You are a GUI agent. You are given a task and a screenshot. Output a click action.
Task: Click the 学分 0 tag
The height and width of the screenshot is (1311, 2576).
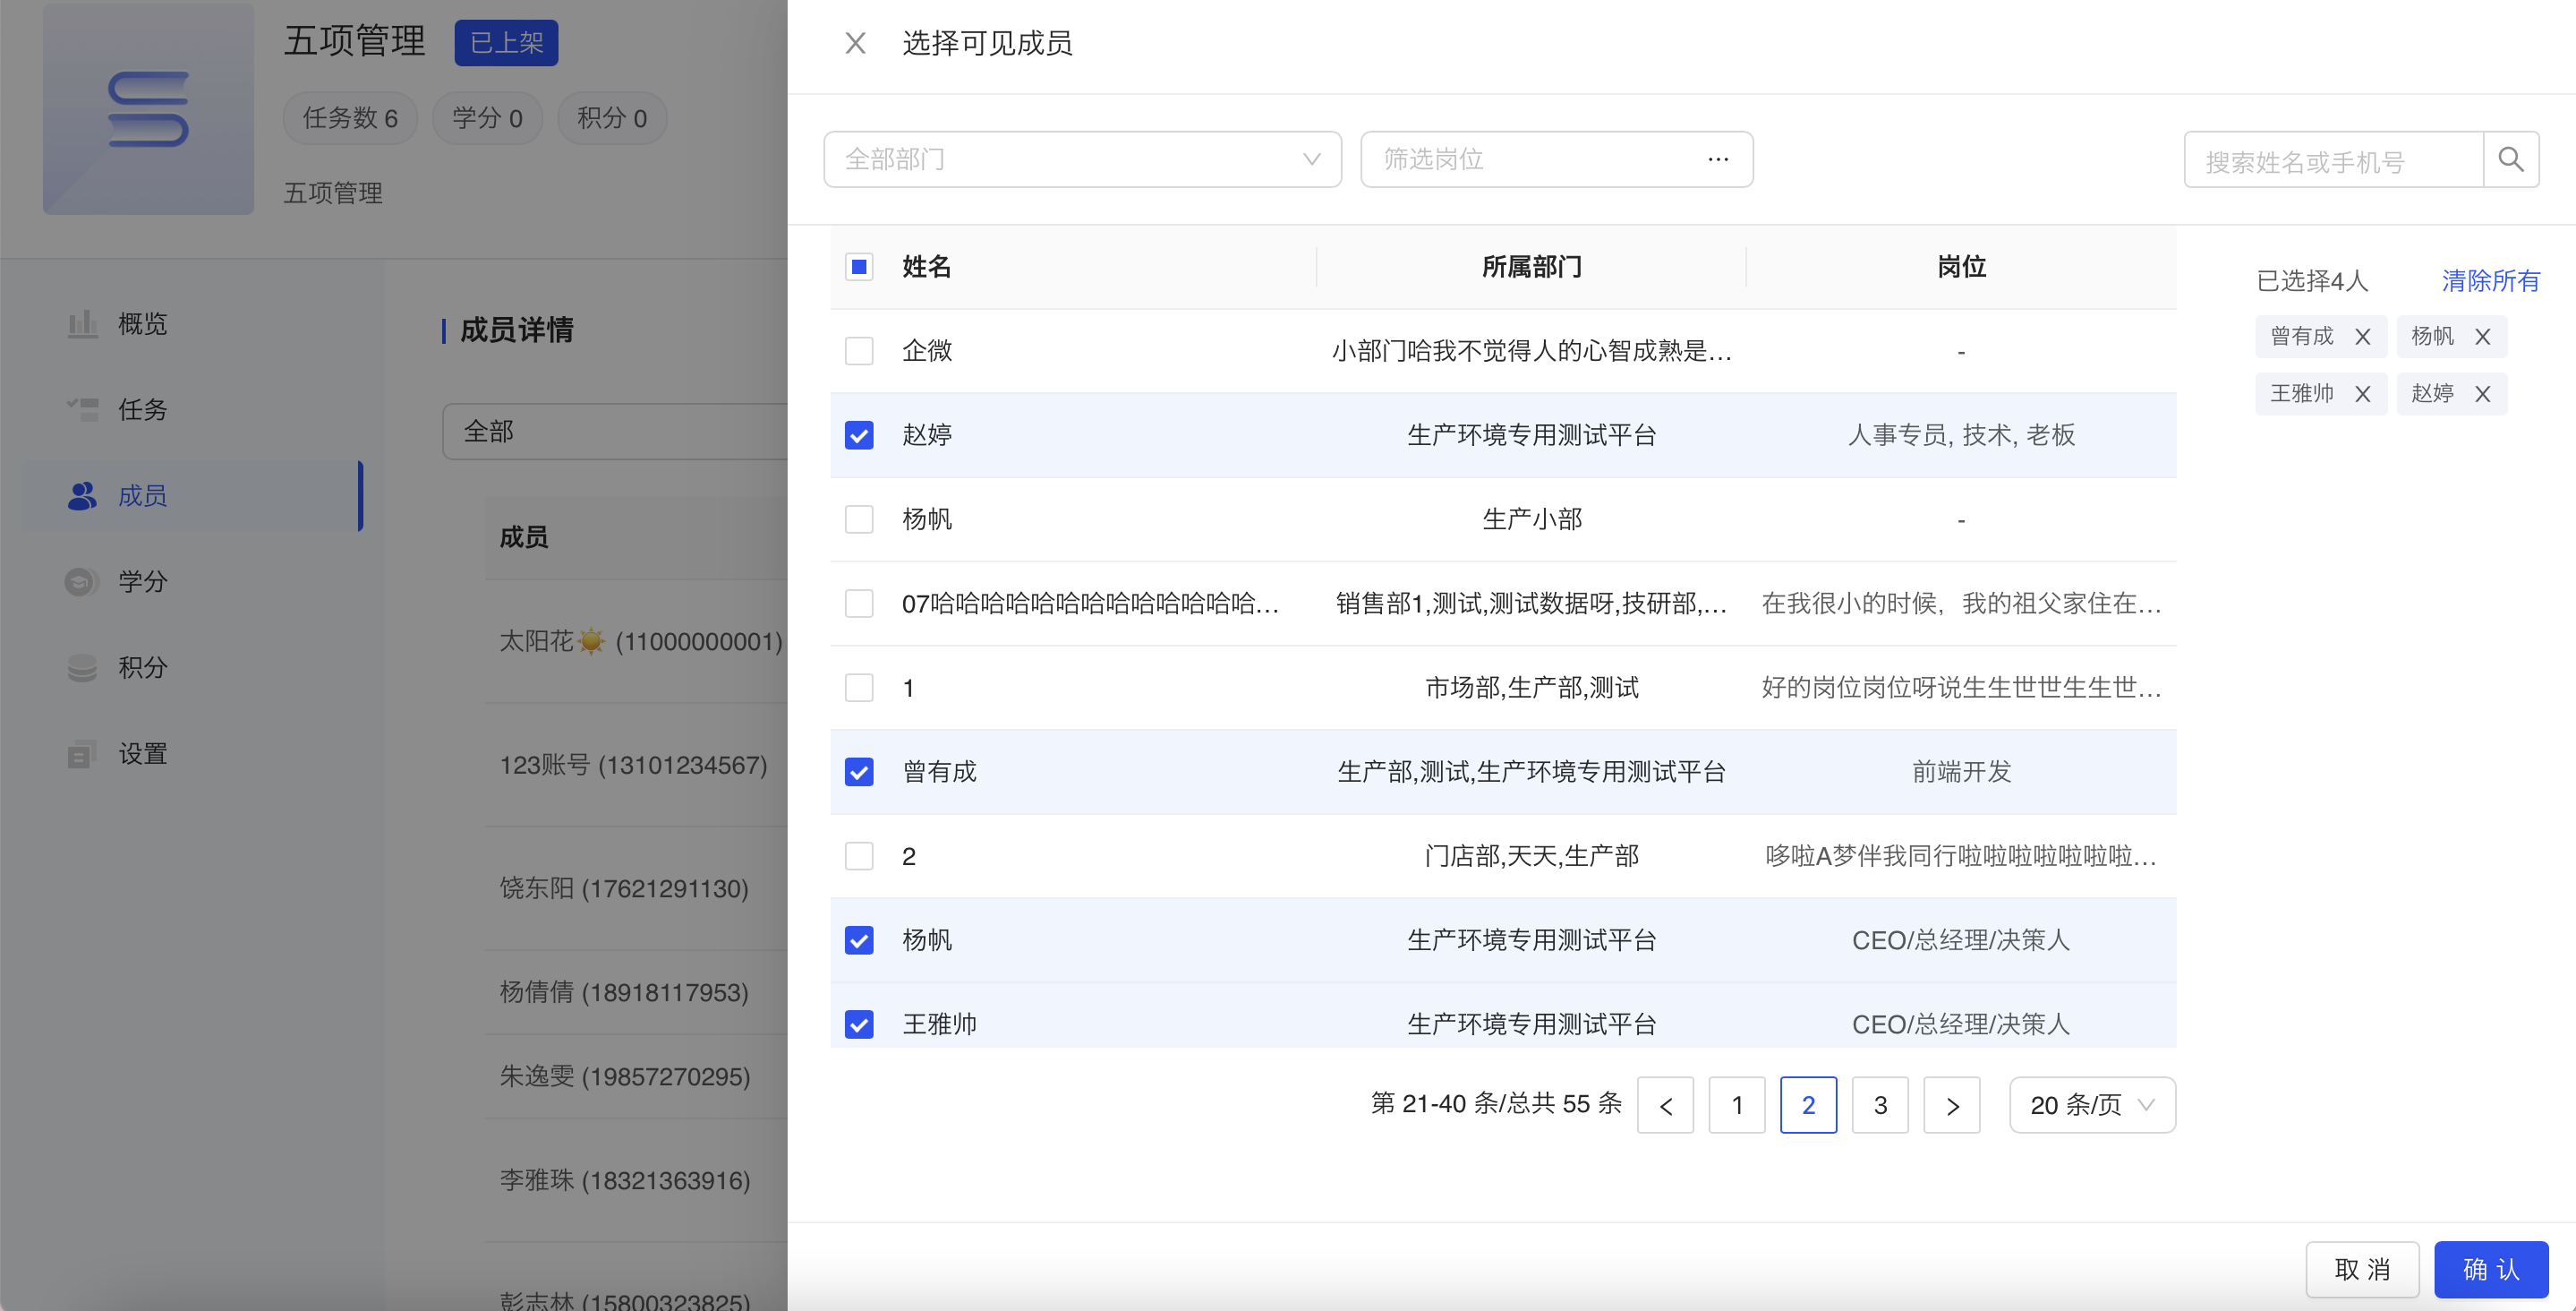point(487,118)
